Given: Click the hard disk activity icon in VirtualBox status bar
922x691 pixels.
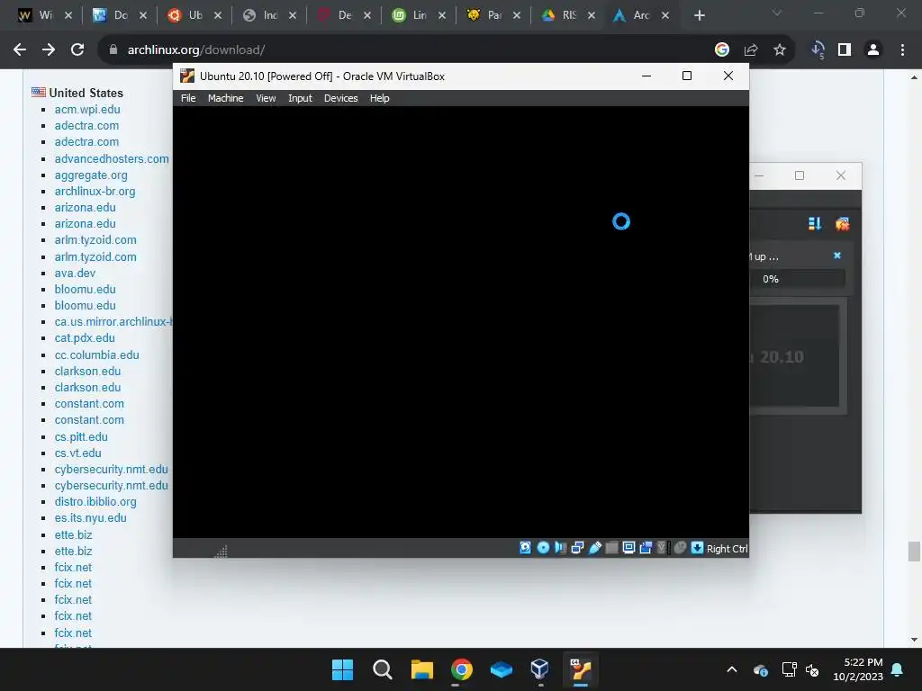Looking at the screenshot, I should click(x=525, y=548).
